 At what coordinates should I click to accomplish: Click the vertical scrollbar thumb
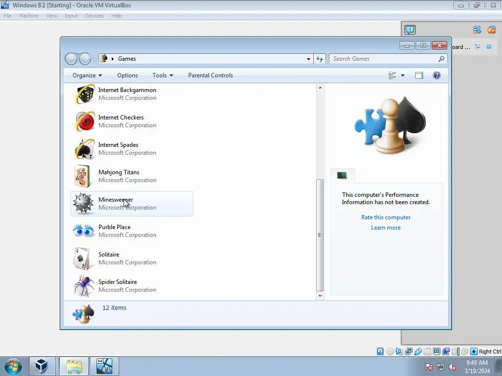point(320,235)
